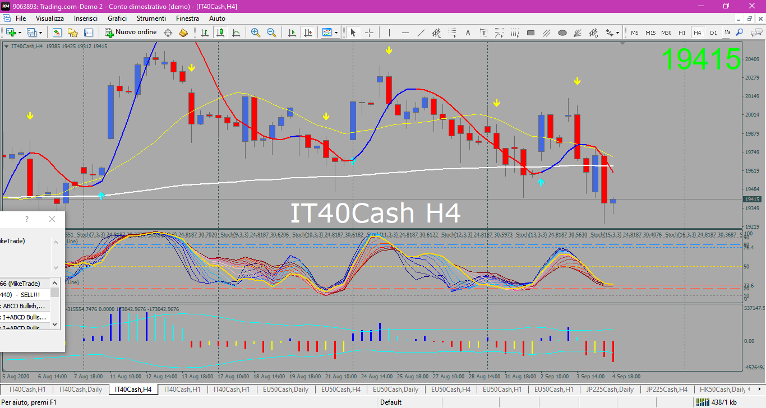Open the File menu
766x408 pixels.
click(x=21, y=18)
